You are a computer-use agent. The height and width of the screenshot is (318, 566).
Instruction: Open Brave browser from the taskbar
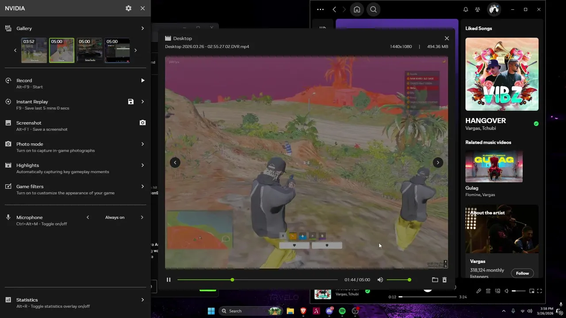coord(303,311)
